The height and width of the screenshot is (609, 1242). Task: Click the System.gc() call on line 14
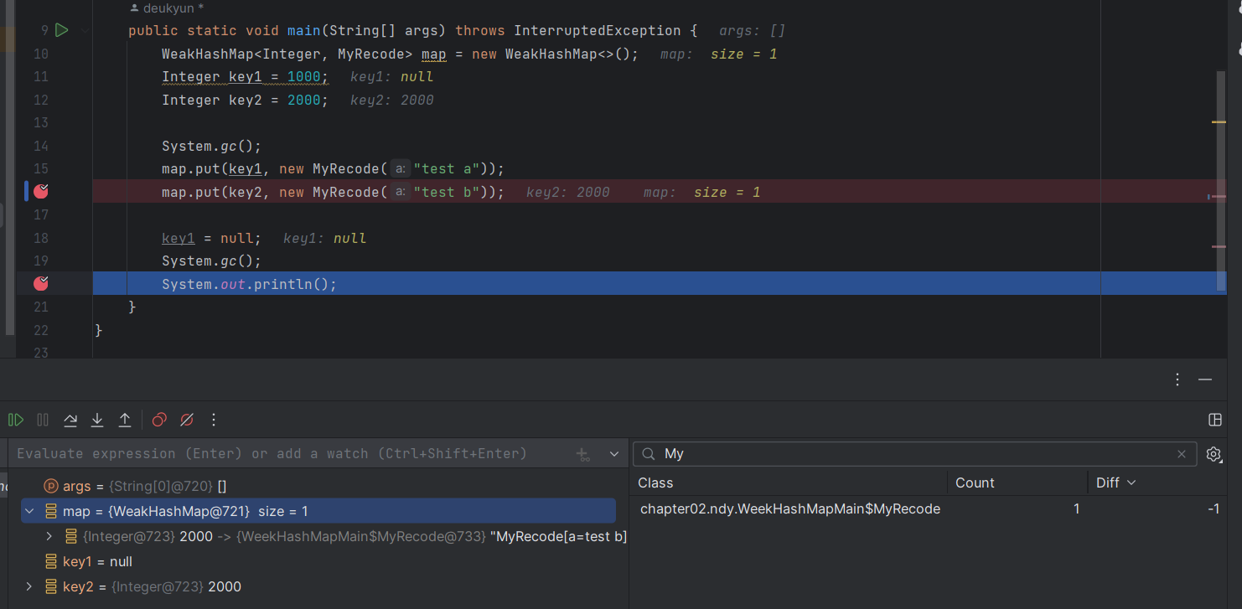(x=211, y=146)
